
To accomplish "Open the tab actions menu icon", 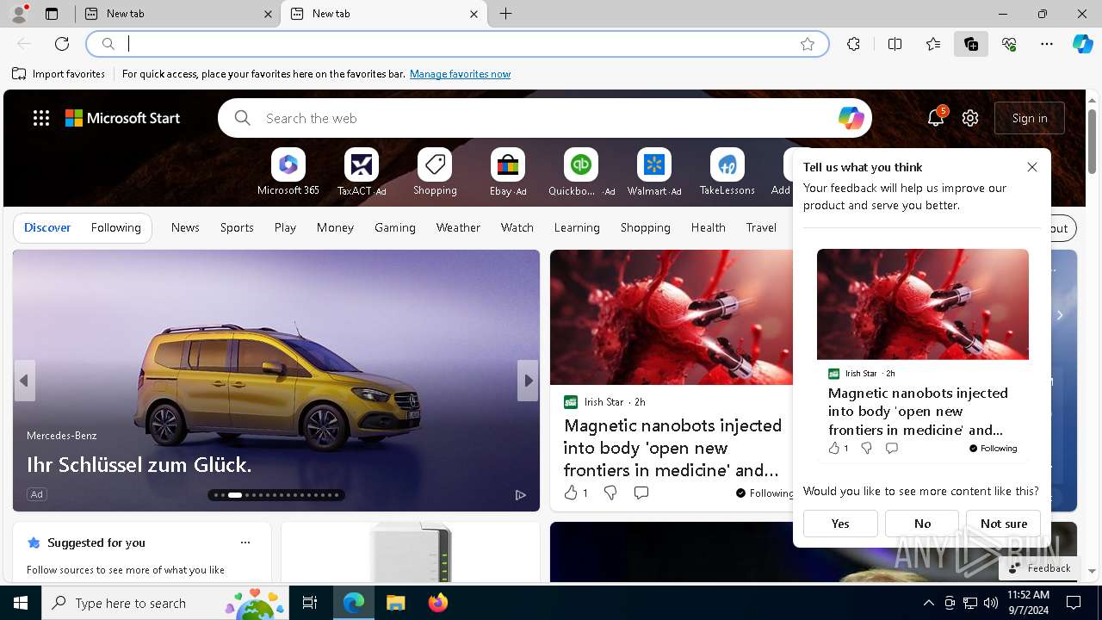I will pyautogui.click(x=51, y=14).
